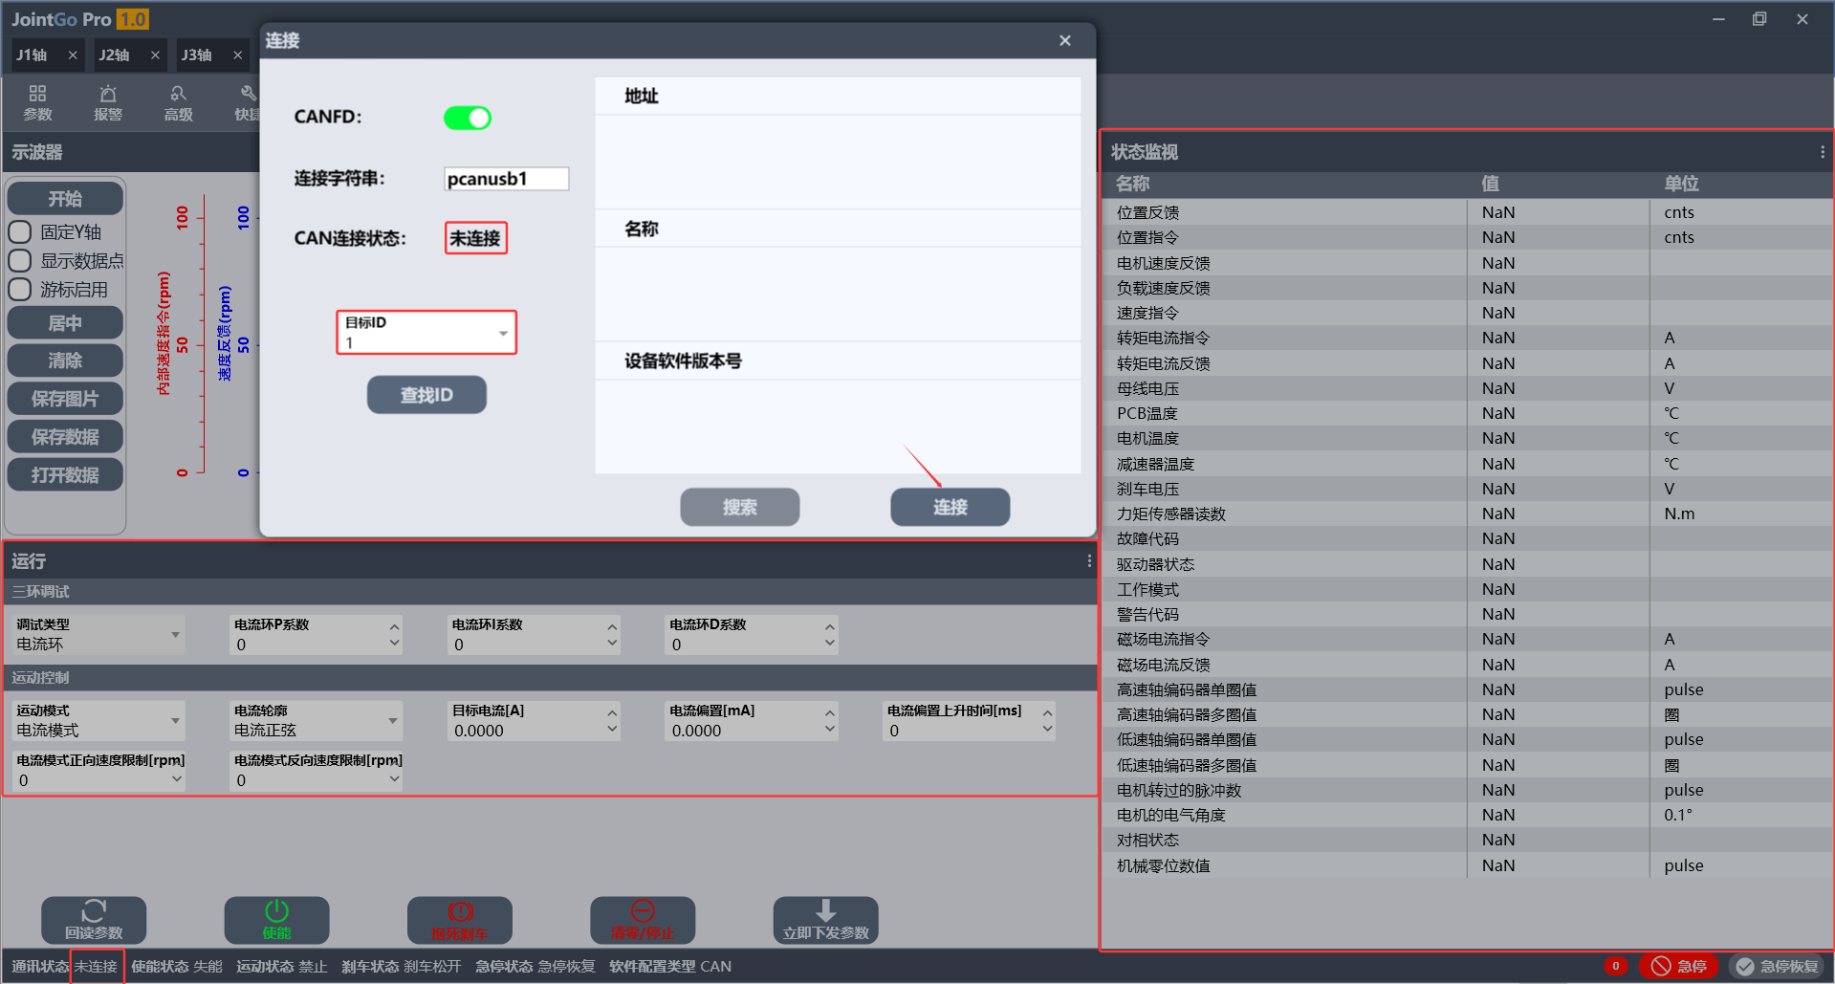Open the 报警 alarm toolbar icon
This screenshot has width=1835, height=984.
tap(108, 103)
